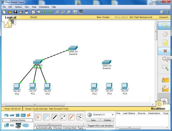Toggle the Logical workspace view tab

(11, 17)
